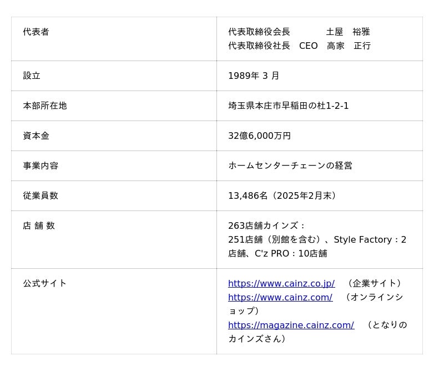
Task: Open the cainz.co.jp corporate site link
Action: pyautogui.click(x=281, y=283)
